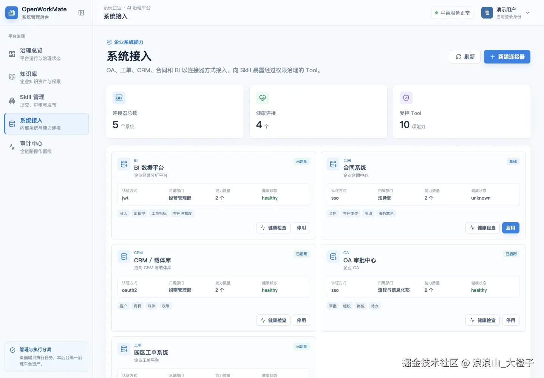Open 审计中心 sidebar item
544x378 pixels.
(46, 147)
